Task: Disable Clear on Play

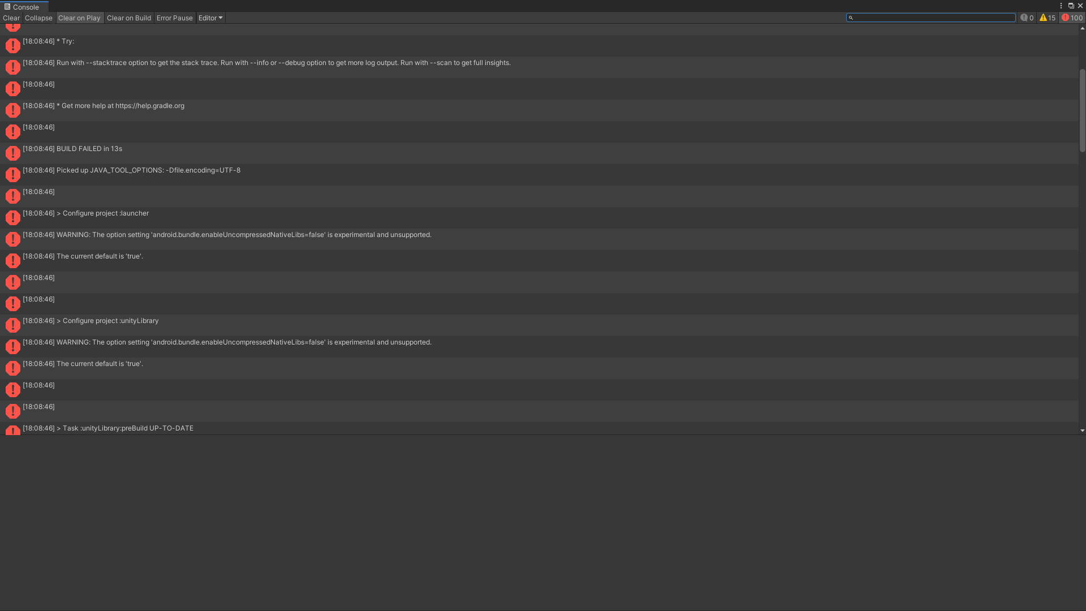Action: point(79,18)
